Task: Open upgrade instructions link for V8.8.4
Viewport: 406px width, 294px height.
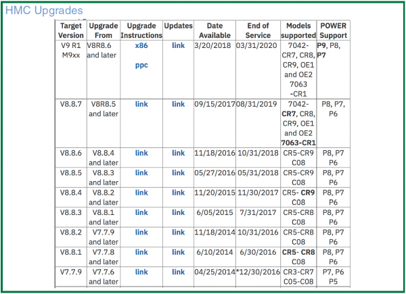Action: point(141,193)
